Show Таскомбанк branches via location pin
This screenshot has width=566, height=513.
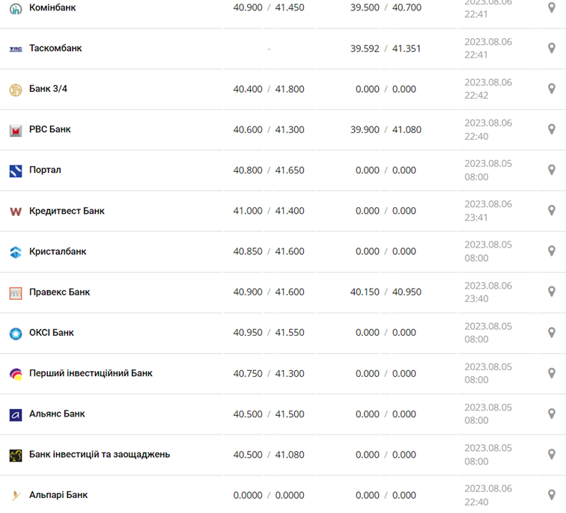[552, 49]
